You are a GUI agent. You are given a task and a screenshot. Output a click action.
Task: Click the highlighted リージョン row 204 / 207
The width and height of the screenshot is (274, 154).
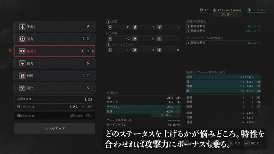click(x=143, y=107)
